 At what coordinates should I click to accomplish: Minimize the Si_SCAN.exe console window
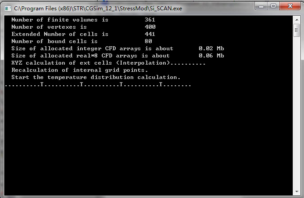pos(261,6)
